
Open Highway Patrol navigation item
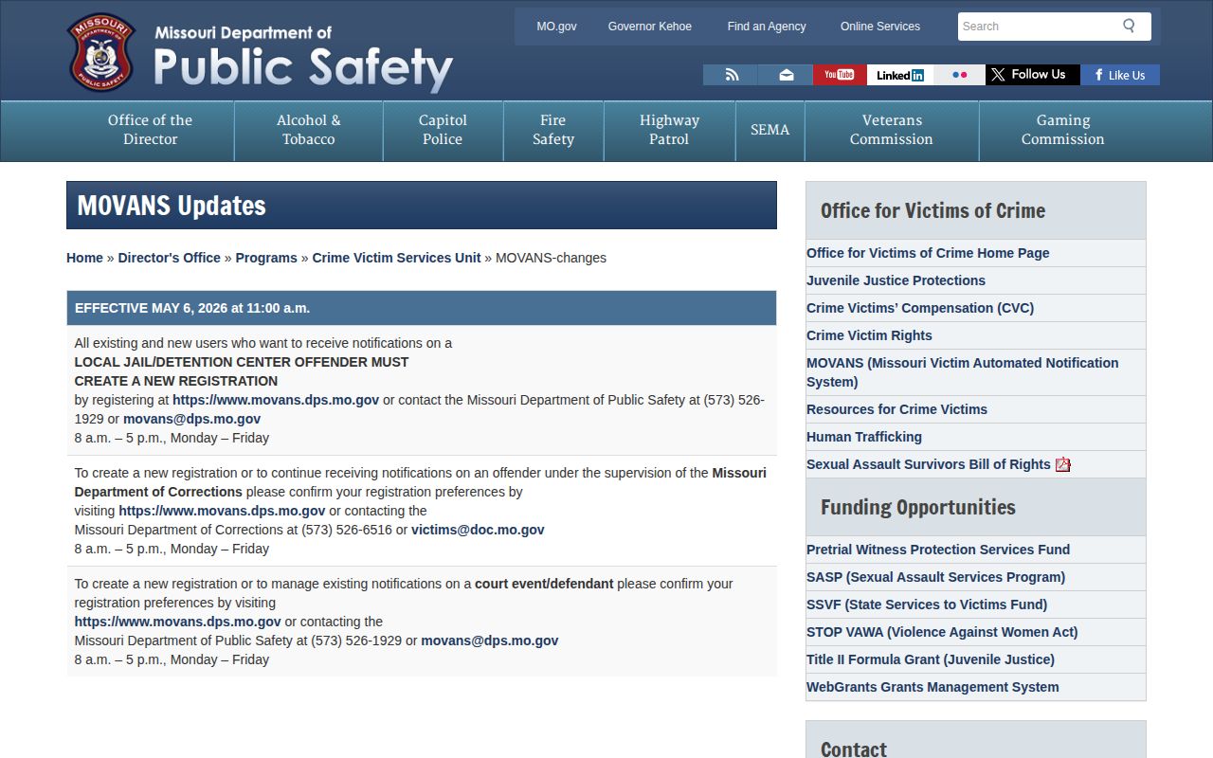coord(669,130)
